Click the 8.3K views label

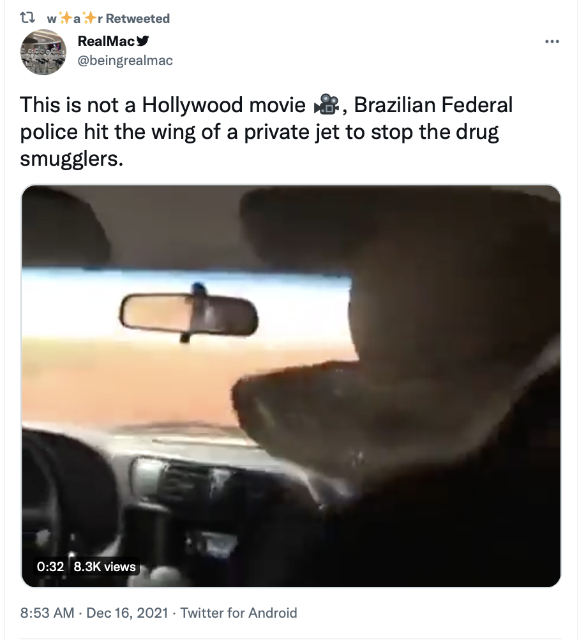tap(105, 567)
